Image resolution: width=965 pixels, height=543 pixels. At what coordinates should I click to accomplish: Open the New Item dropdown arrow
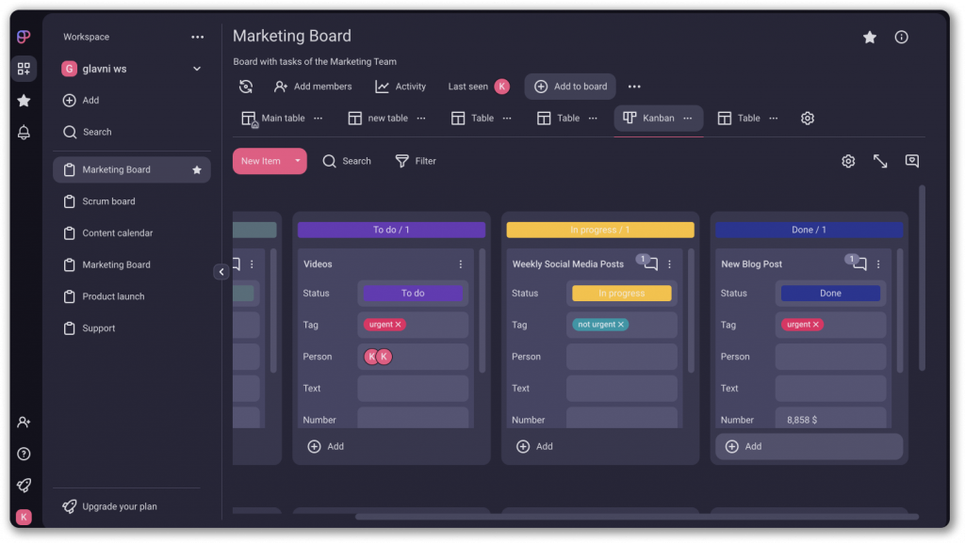[x=298, y=161]
